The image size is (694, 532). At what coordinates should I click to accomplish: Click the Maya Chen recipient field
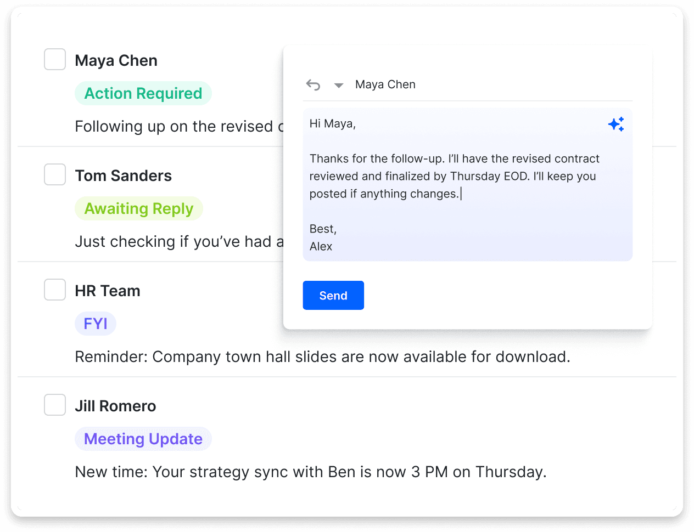click(x=385, y=85)
